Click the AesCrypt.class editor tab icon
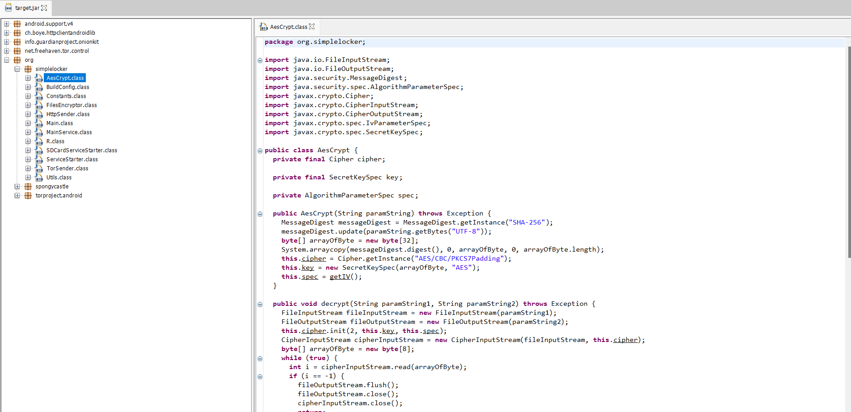 click(264, 27)
